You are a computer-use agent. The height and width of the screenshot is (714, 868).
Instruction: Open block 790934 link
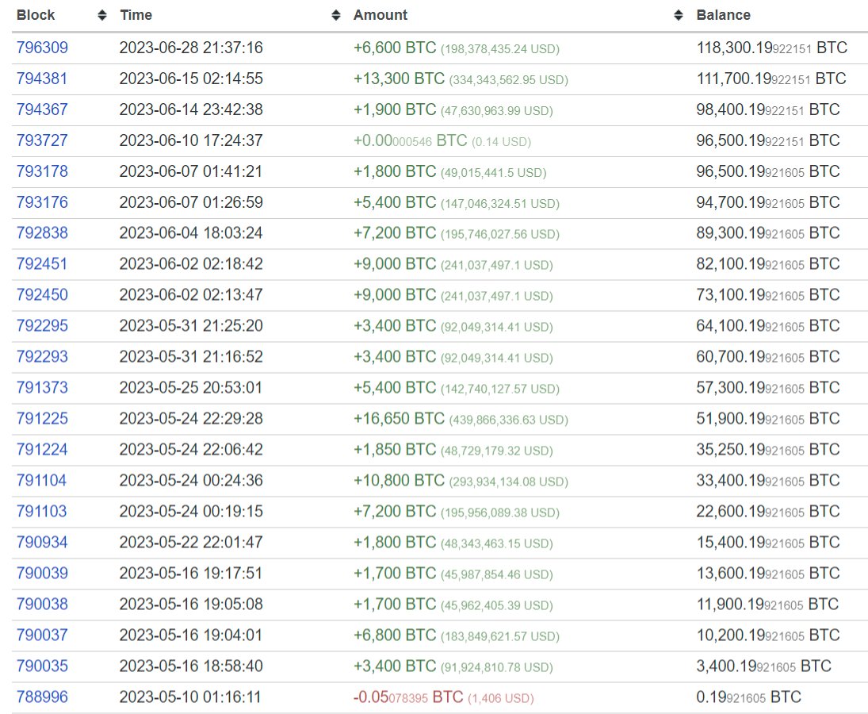[x=42, y=543]
